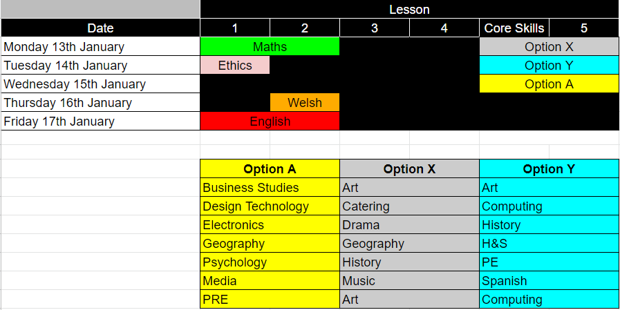This screenshot has width=620, height=310.
Task: Select Friday 17th January cell
Action: coord(100,122)
